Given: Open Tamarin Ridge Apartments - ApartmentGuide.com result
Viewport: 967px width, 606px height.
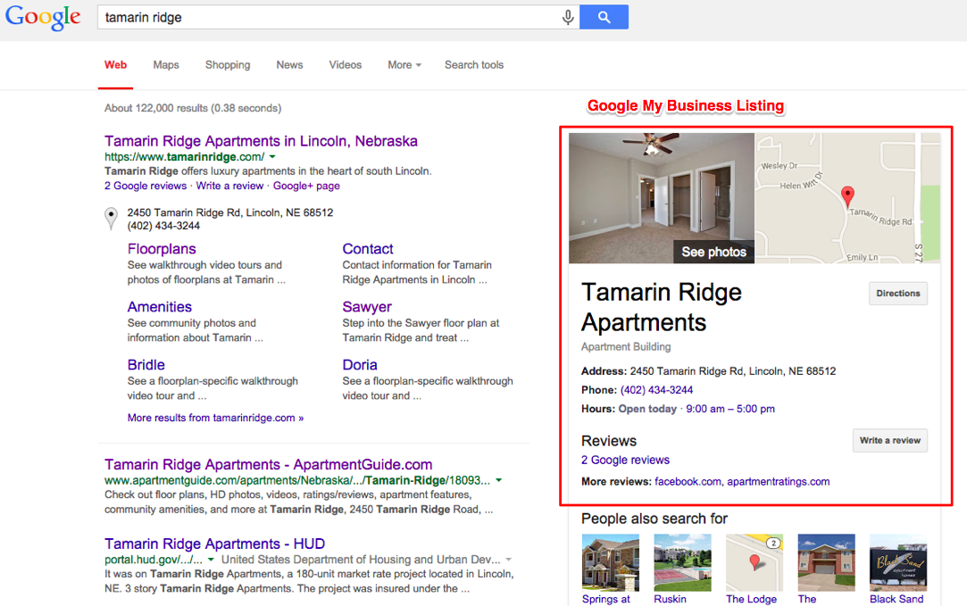Looking at the screenshot, I should point(268,465).
